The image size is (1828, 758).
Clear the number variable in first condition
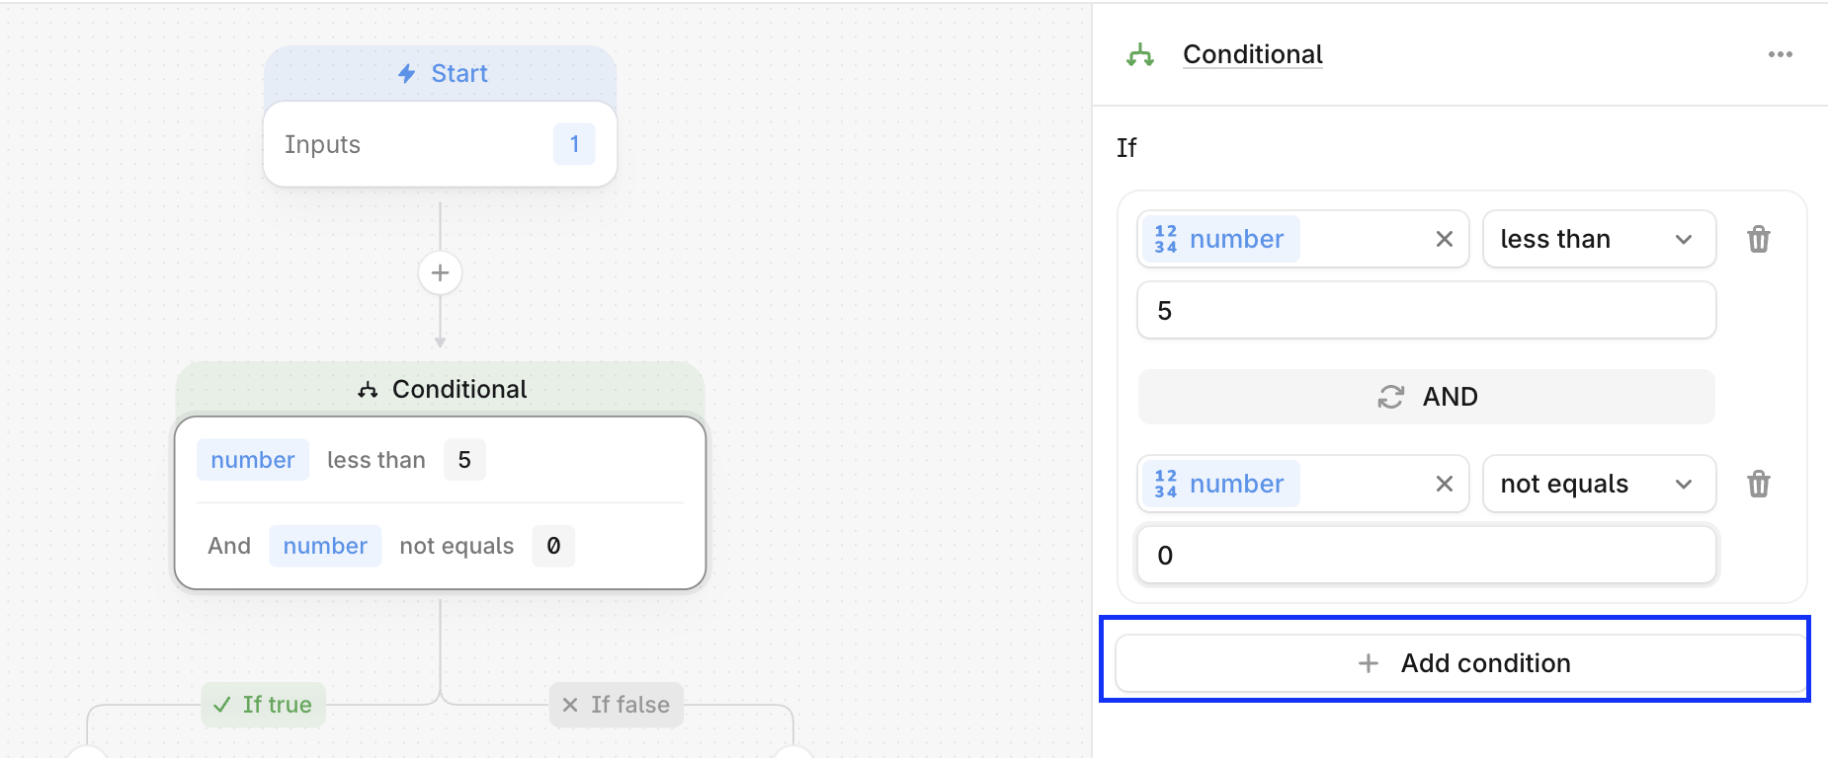click(x=1444, y=239)
